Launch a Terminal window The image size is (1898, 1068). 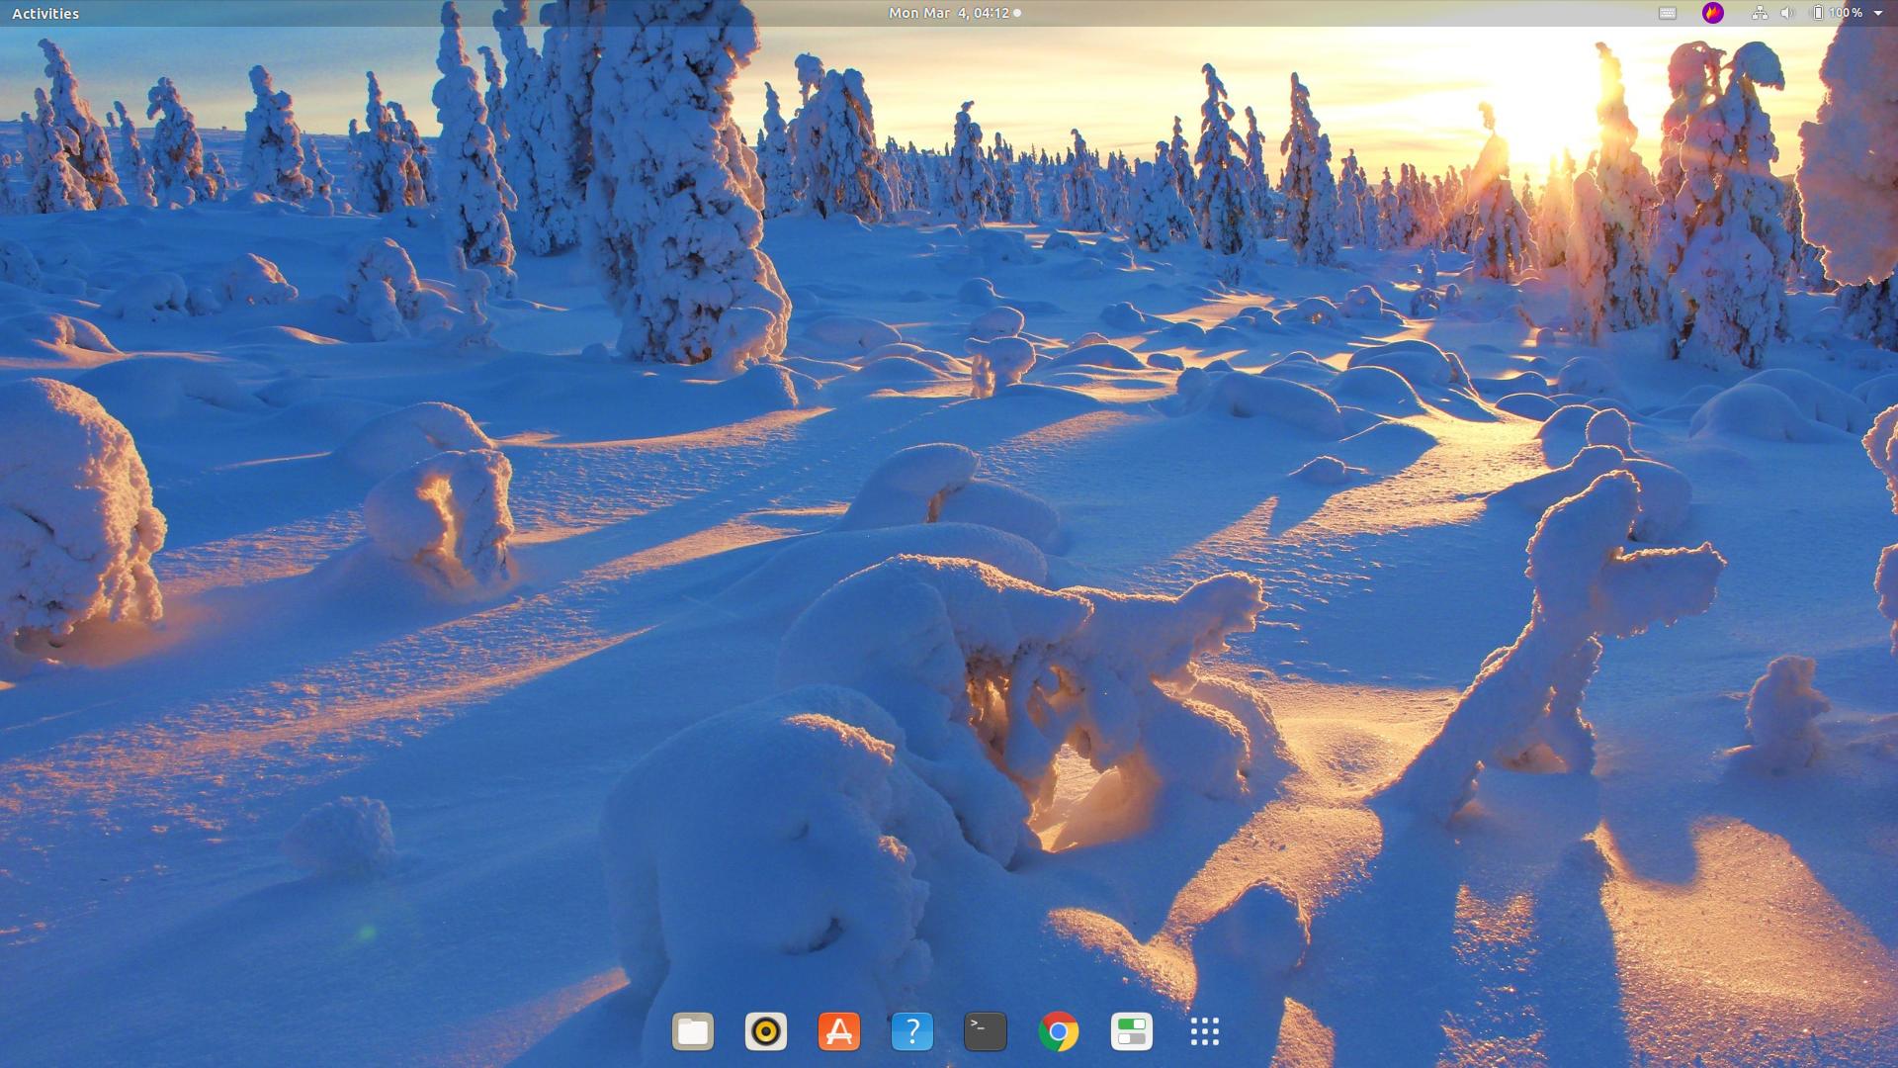984,1030
